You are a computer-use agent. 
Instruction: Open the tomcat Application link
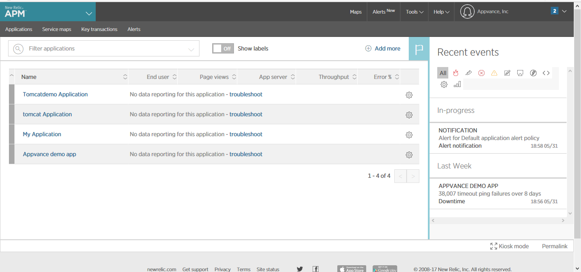click(x=47, y=114)
